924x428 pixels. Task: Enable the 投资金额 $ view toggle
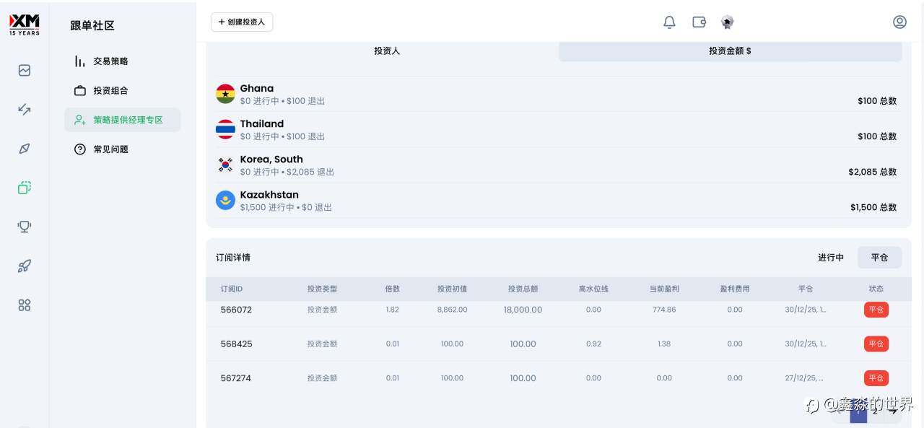point(730,51)
